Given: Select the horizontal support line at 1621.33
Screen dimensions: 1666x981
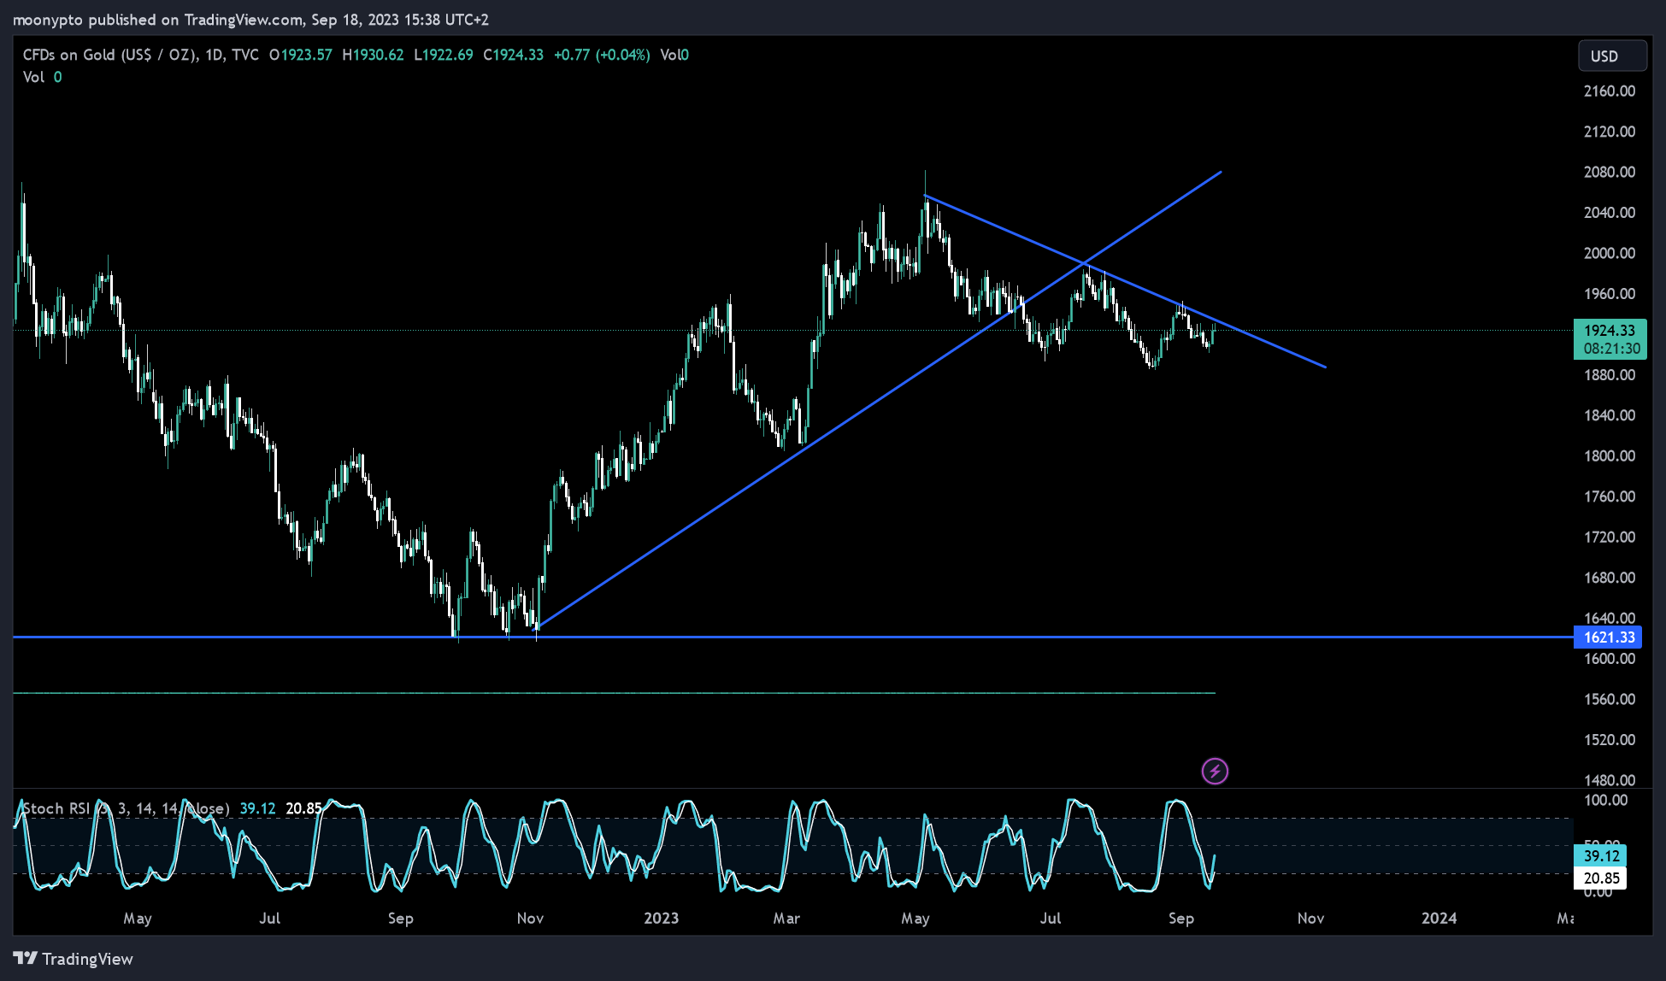Looking at the screenshot, I should click(793, 637).
